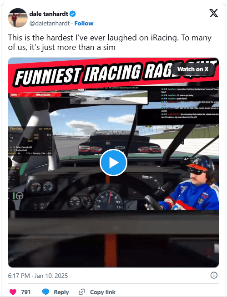Click the Funniest iRacing Rage banner

[113, 74]
